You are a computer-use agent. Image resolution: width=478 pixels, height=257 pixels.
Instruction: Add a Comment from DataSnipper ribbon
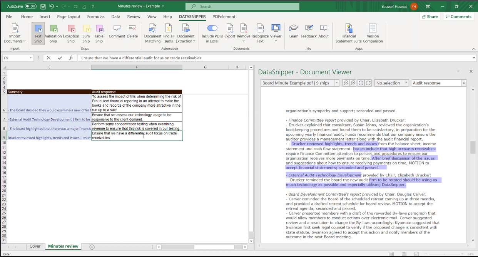[117, 31]
